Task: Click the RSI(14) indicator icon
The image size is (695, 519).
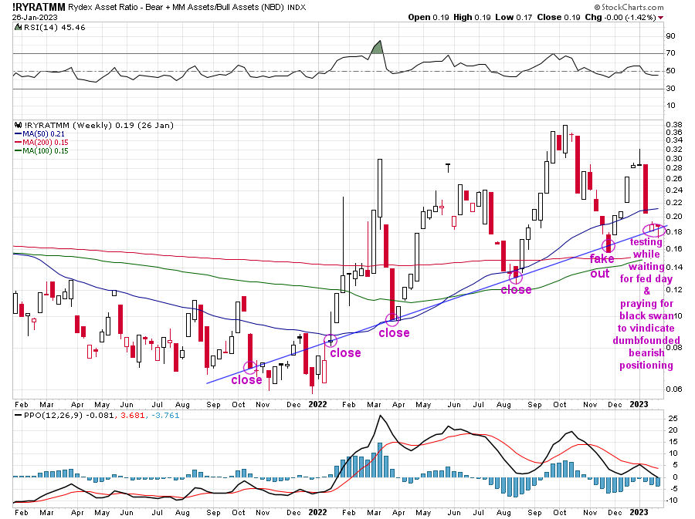Action: click(x=18, y=27)
